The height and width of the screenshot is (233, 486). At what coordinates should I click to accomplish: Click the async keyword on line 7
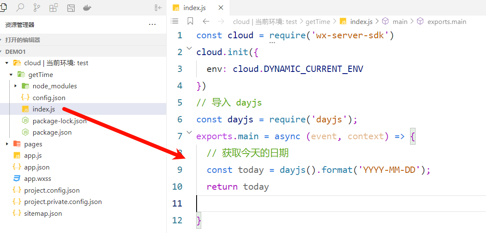[287, 136]
